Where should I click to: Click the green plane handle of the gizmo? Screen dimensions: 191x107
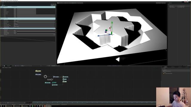106,30
